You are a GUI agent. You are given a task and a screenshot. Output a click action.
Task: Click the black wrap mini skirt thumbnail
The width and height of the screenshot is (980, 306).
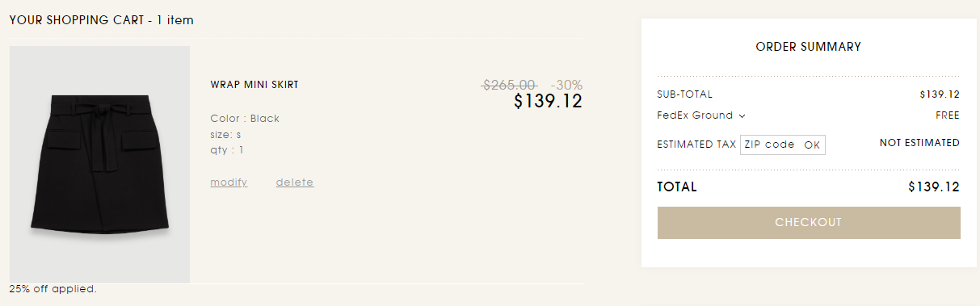pos(99,165)
